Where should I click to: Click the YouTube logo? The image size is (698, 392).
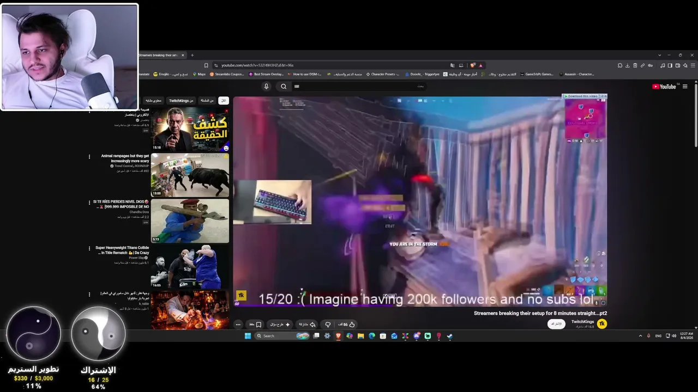coord(664,87)
